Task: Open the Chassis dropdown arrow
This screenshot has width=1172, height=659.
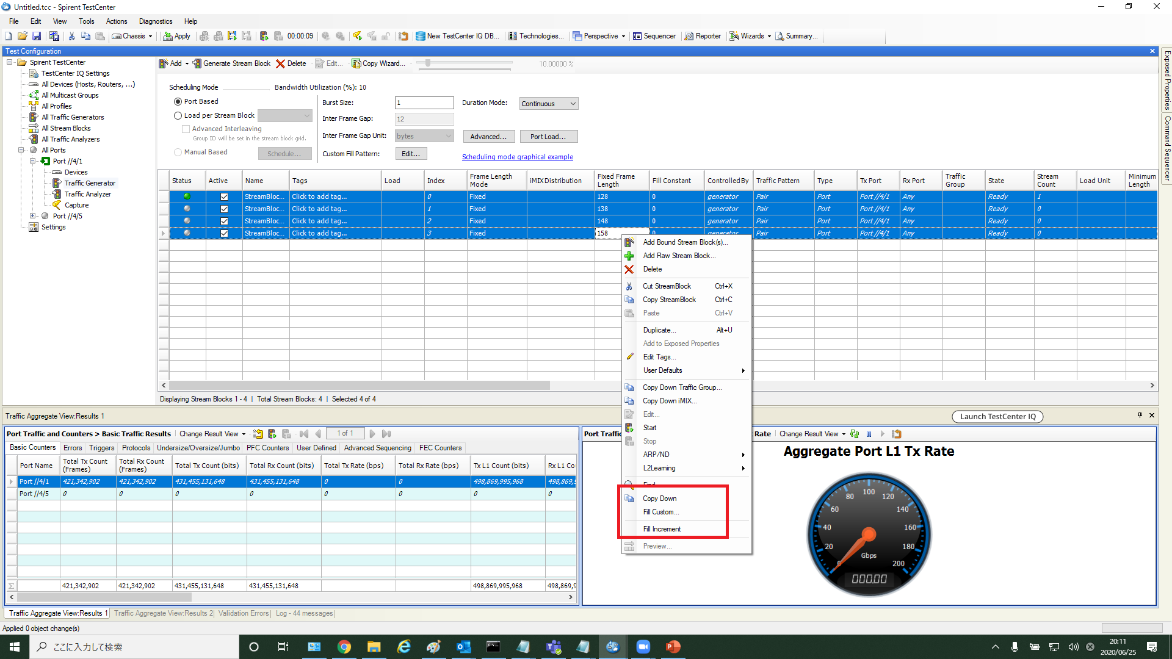Action: [x=151, y=36]
